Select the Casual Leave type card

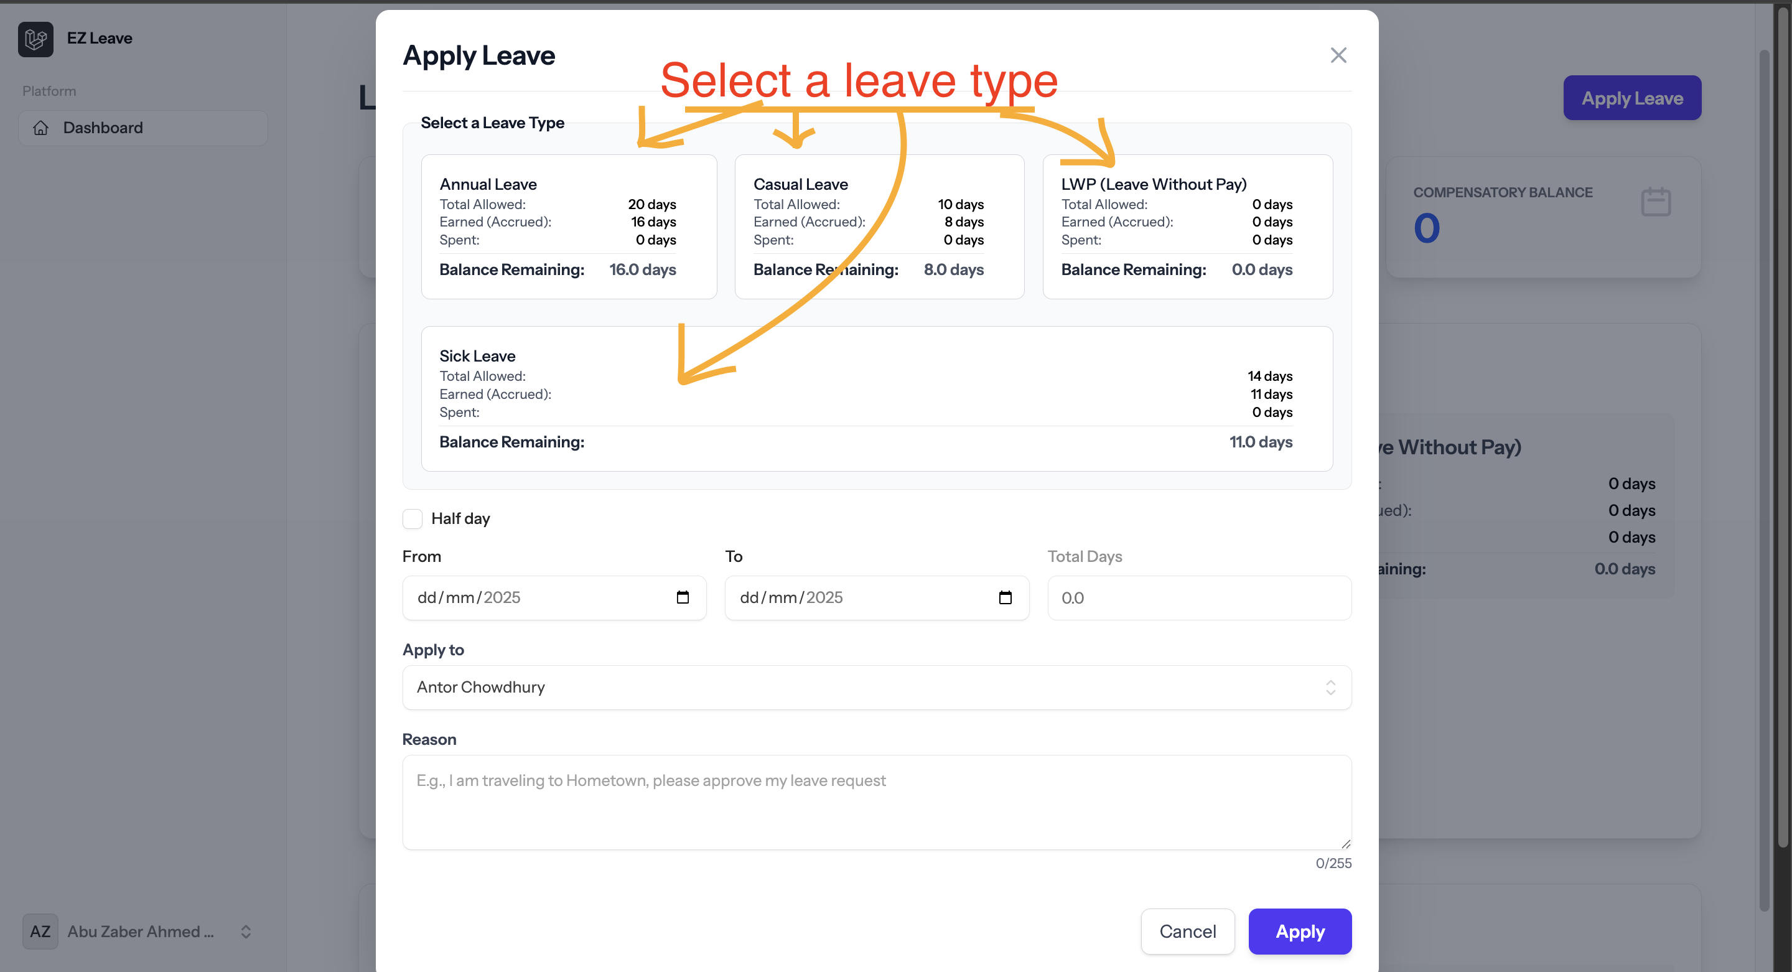click(879, 226)
